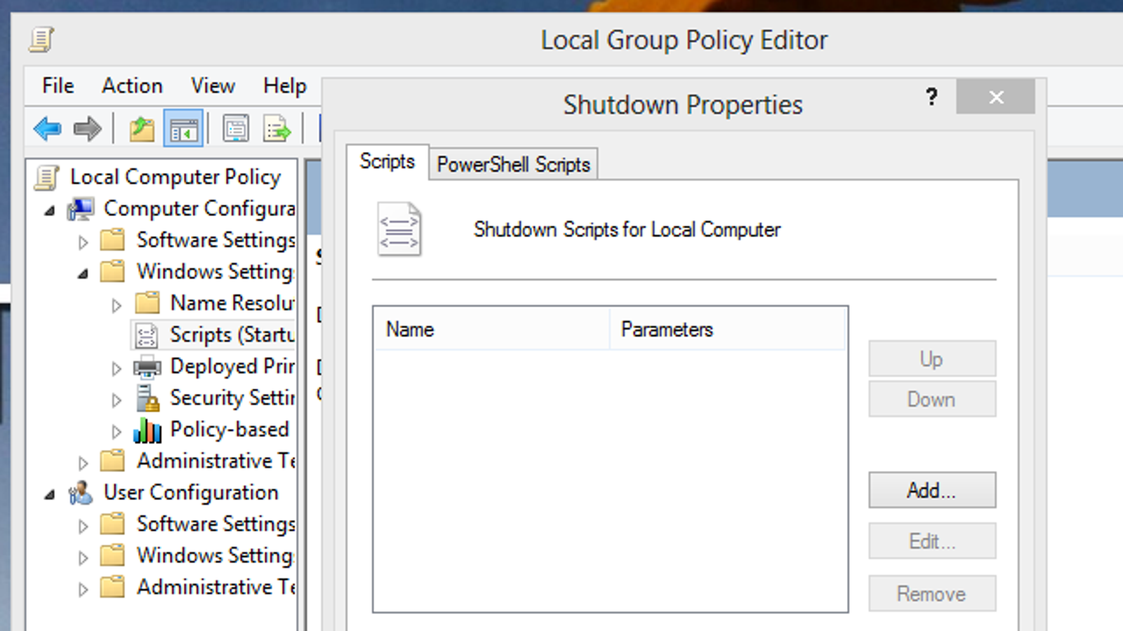Click the Deployed Printers printer icon
This screenshot has height=631, width=1123.
[x=147, y=367]
